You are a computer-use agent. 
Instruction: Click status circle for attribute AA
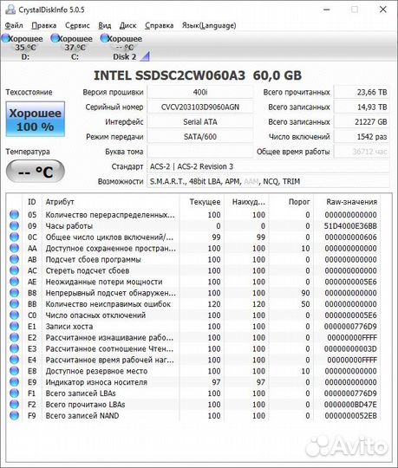click(x=14, y=249)
